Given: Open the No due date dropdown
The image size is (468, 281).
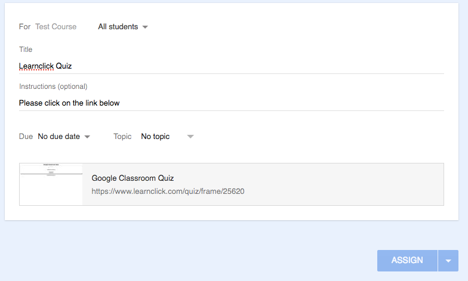Looking at the screenshot, I should (x=64, y=136).
